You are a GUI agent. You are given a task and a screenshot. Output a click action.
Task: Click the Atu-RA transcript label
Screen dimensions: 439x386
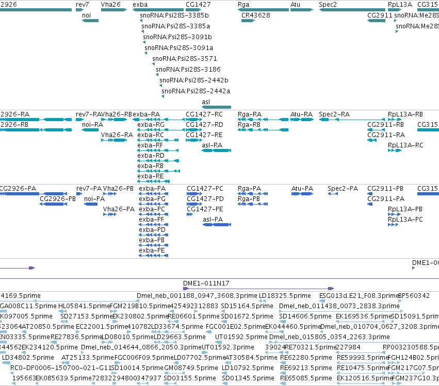[301, 114]
